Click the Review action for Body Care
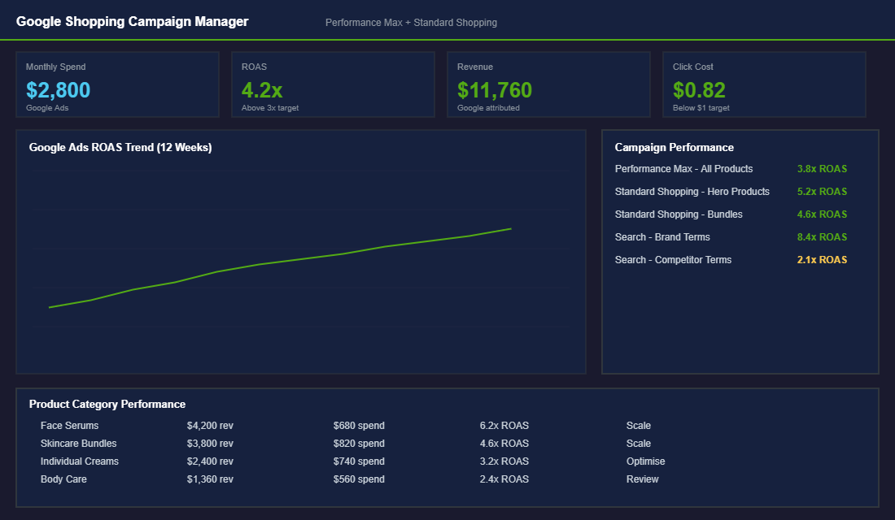Viewport: 895px width, 520px height. [642, 479]
